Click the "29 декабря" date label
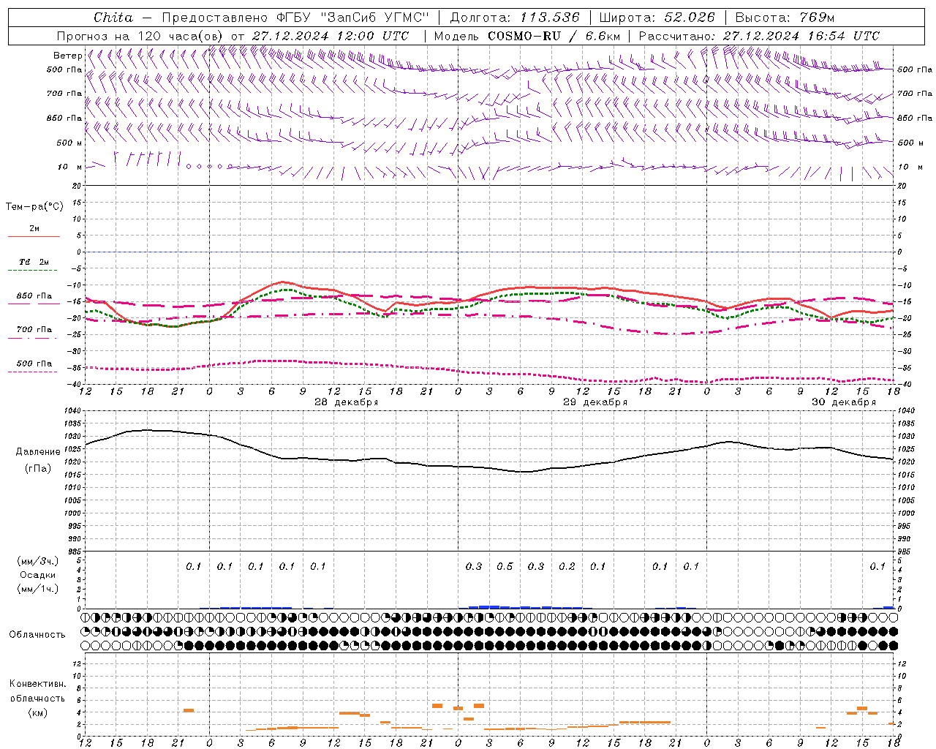This screenshot has width=936, height=749. click(x=595, y=402)
